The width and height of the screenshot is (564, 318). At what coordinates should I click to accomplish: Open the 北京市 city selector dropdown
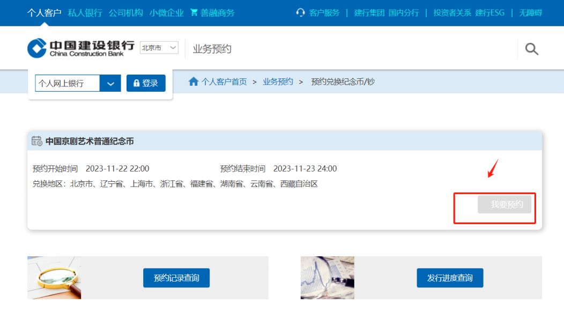point(159,48)
